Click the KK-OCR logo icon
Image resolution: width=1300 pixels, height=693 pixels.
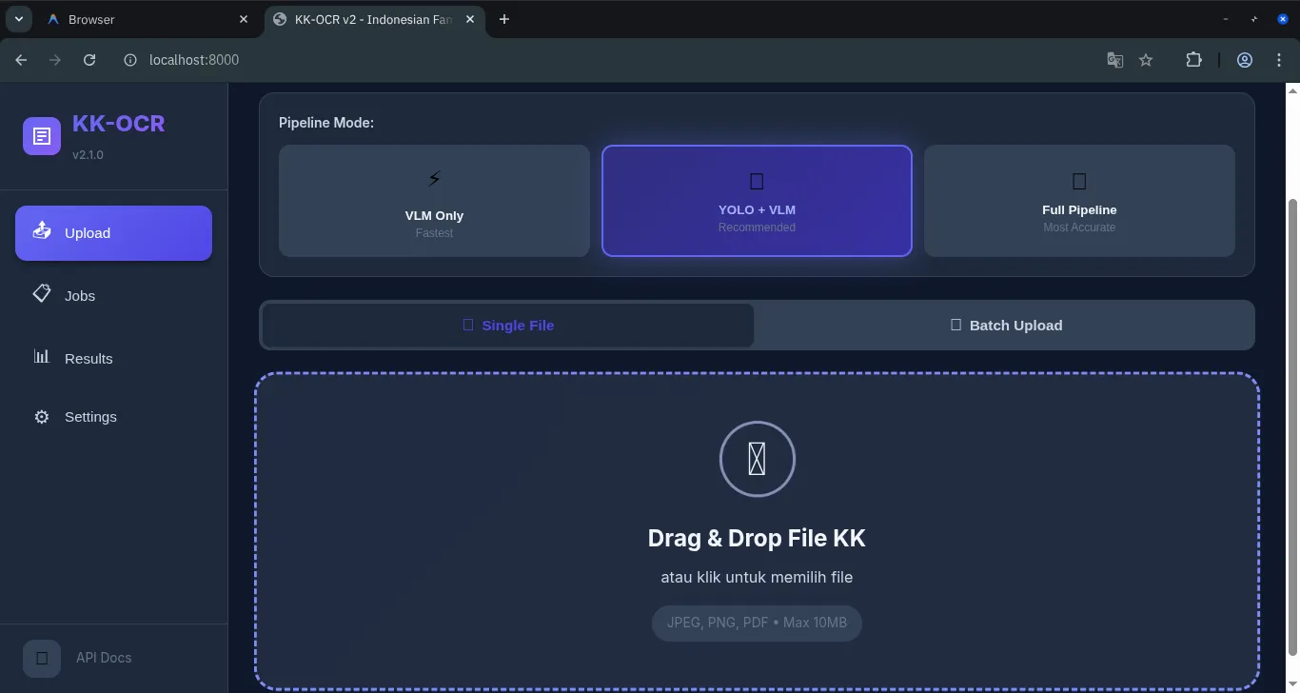pos(41,136)
